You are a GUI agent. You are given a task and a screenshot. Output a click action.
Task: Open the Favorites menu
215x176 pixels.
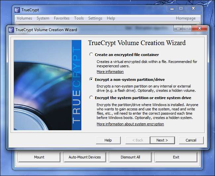coord(62,18)
